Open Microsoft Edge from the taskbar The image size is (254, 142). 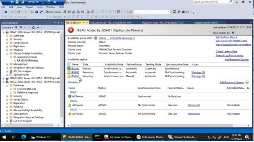[x=24, y=137]
